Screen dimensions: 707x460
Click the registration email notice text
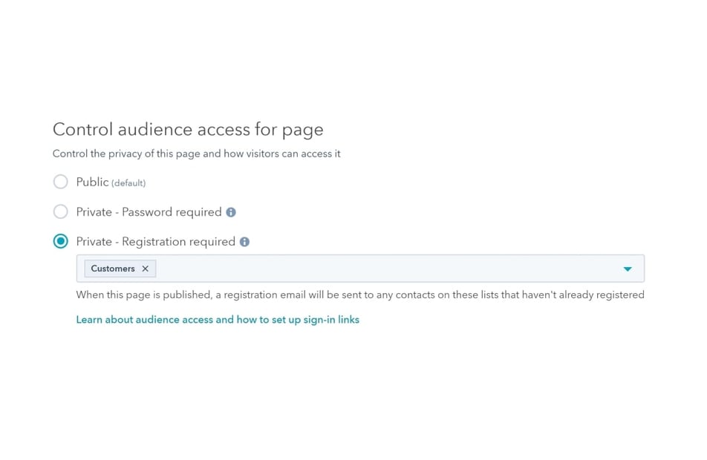(x=360, y=295)
